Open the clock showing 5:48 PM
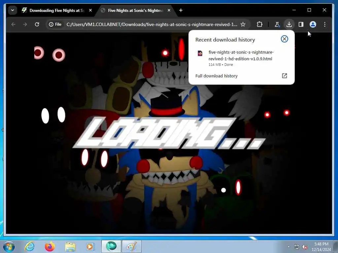The image size is (338, 253). [x=321, y=247]
